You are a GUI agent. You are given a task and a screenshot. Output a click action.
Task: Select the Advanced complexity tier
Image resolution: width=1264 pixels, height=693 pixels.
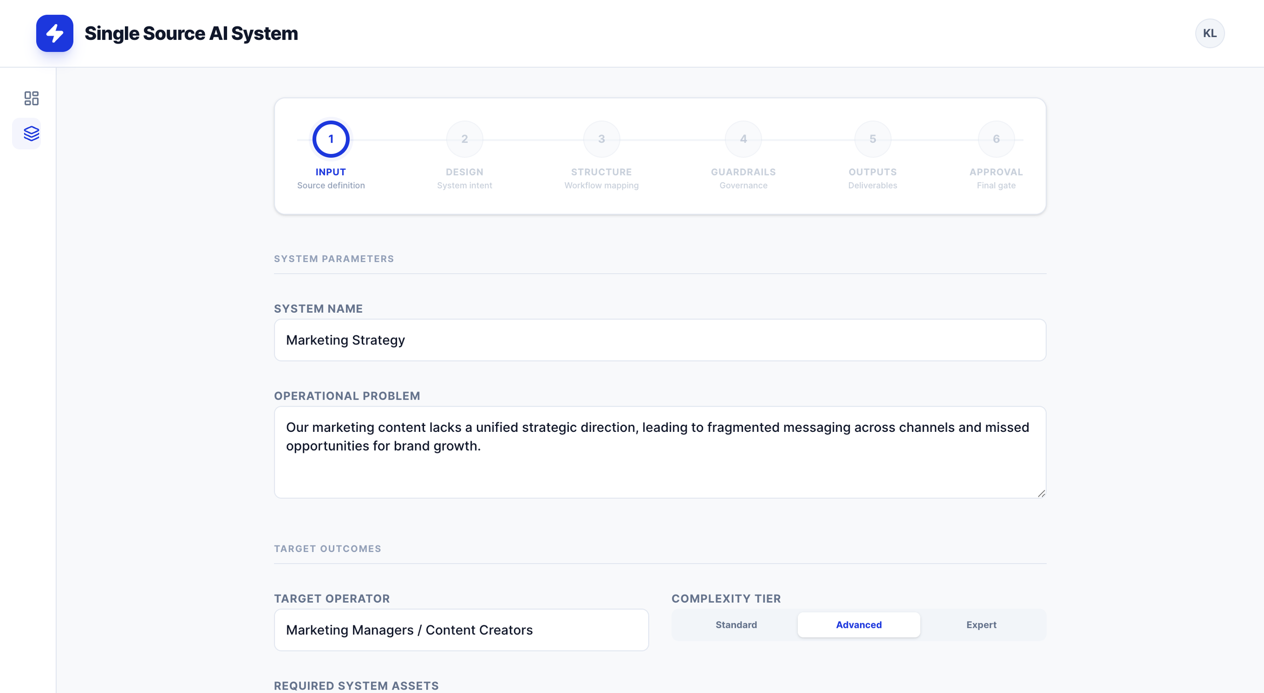pos(859,625)
